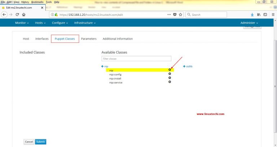Open the Edit menu
Image resolution: width=277 pixels, height=147 pixels.
pos(9,2)
